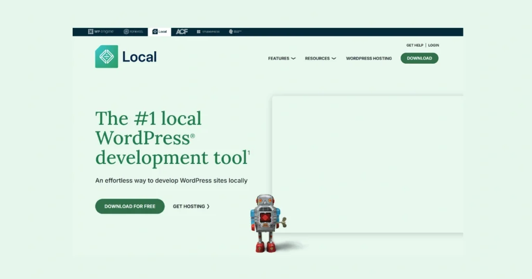Screen dimensions: 532x279
Task: Expand the Features chevron
Action: (294, 59)
